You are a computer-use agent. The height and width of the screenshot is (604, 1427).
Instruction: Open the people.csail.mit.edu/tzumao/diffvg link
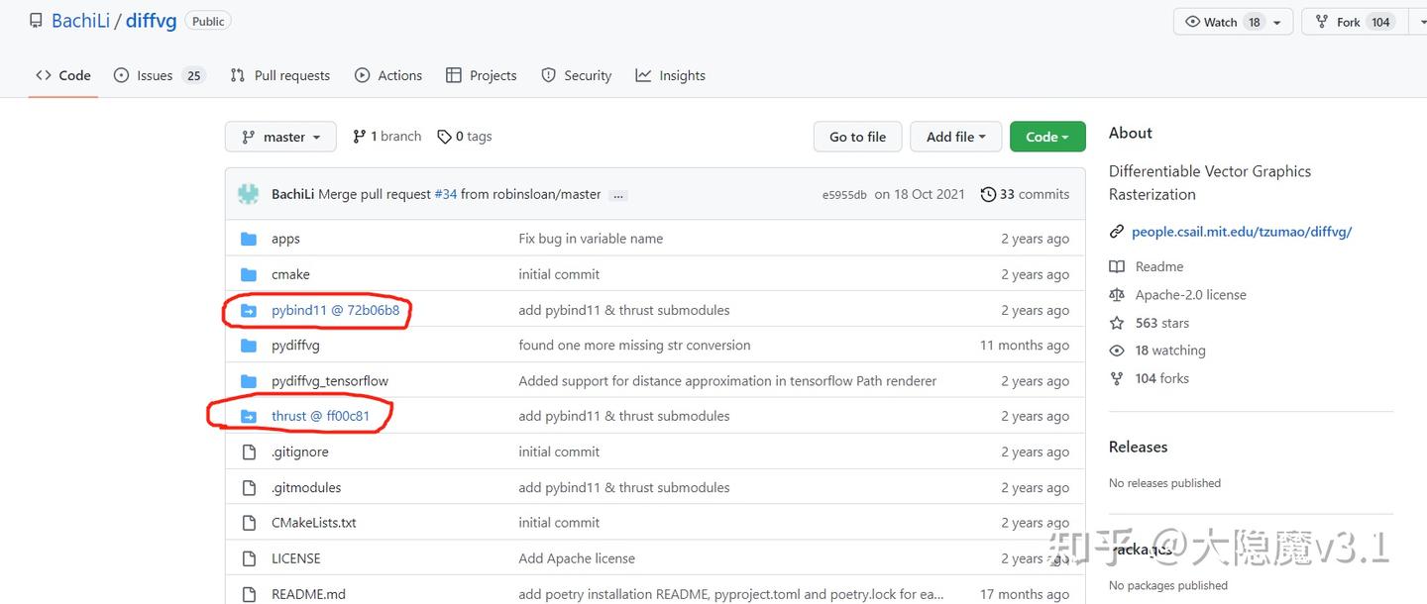(1242, 232)
